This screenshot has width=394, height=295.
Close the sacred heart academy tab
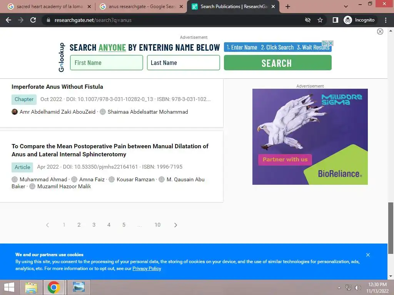89,7
